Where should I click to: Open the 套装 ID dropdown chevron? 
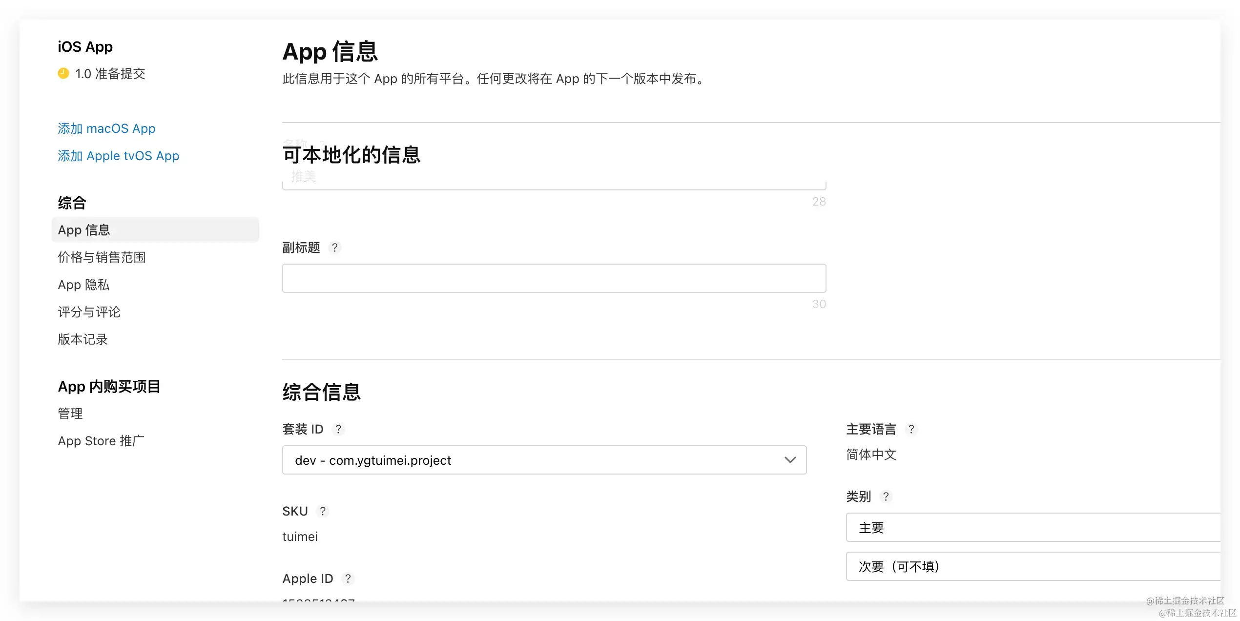coord(790,460)
